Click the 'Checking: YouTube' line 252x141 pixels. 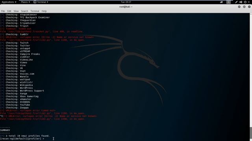coord(15,105)
